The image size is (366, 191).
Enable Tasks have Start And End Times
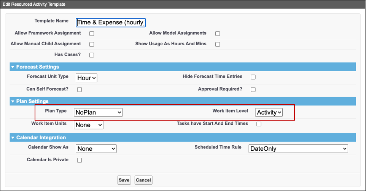tap(259, 124)
